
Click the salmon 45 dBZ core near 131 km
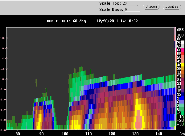(x=138, y=120)
